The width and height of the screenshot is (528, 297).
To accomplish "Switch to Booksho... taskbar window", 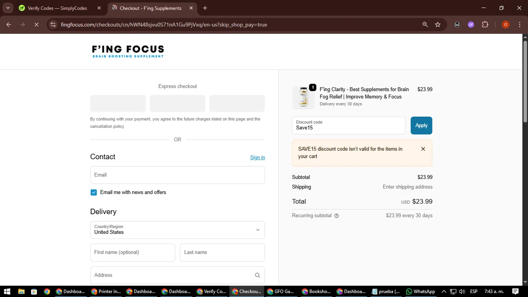I will (316, 291).
